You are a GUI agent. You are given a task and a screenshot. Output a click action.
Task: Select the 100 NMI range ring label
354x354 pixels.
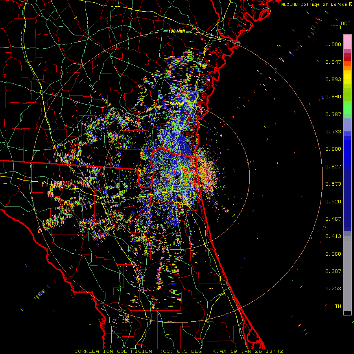tap(177, 31)
